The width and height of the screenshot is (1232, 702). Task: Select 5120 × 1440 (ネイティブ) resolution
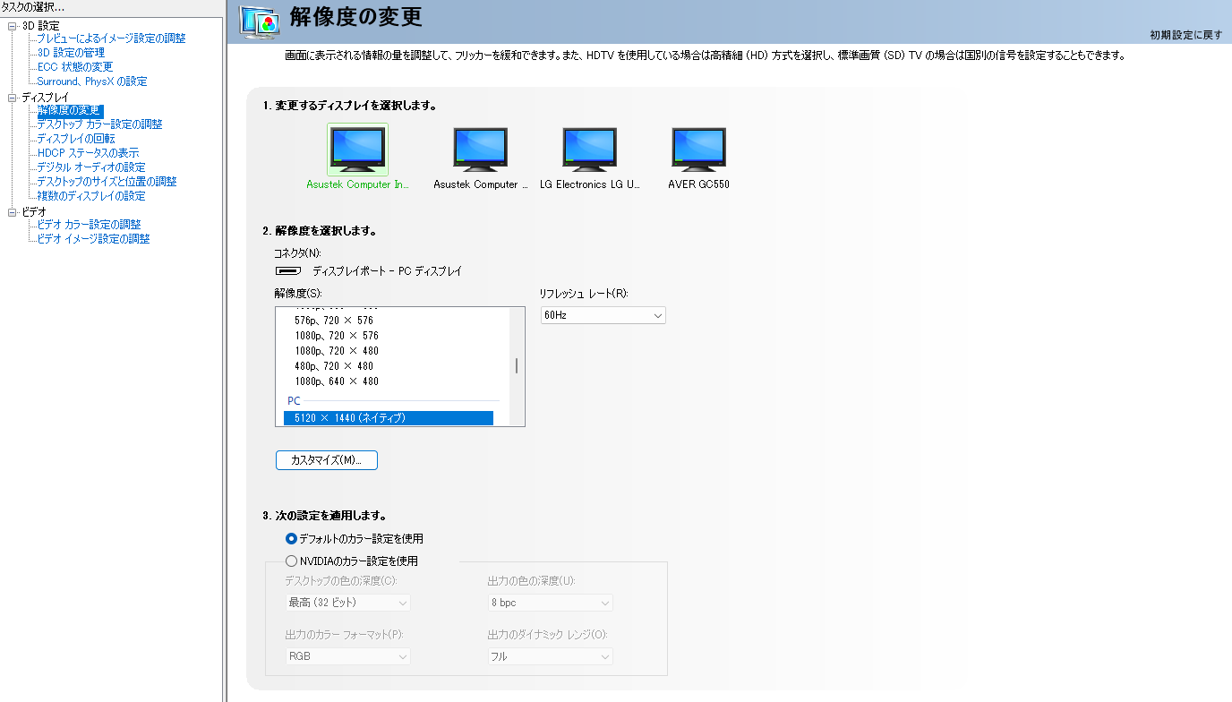389,418
